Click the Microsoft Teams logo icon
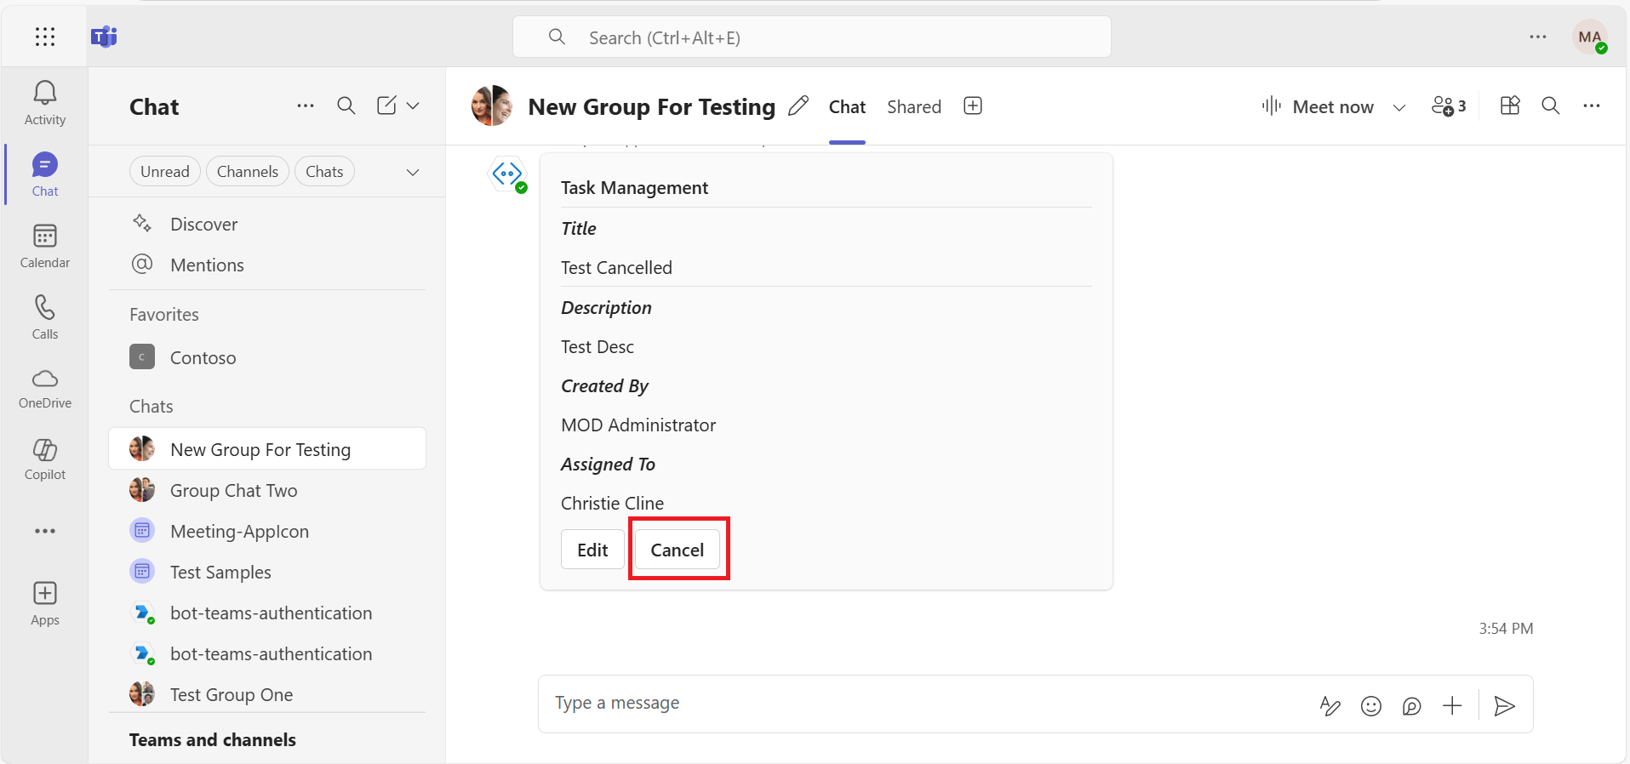This screenshot has height=764, width=1630. coord(104,37)
